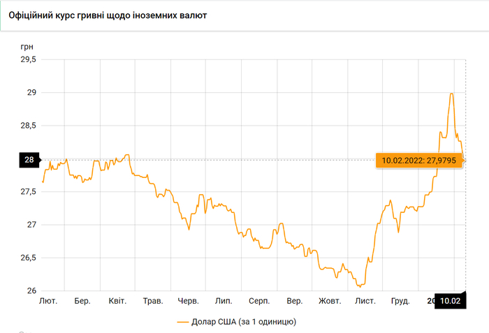Click the orange legend line marker

click(184, 322)
